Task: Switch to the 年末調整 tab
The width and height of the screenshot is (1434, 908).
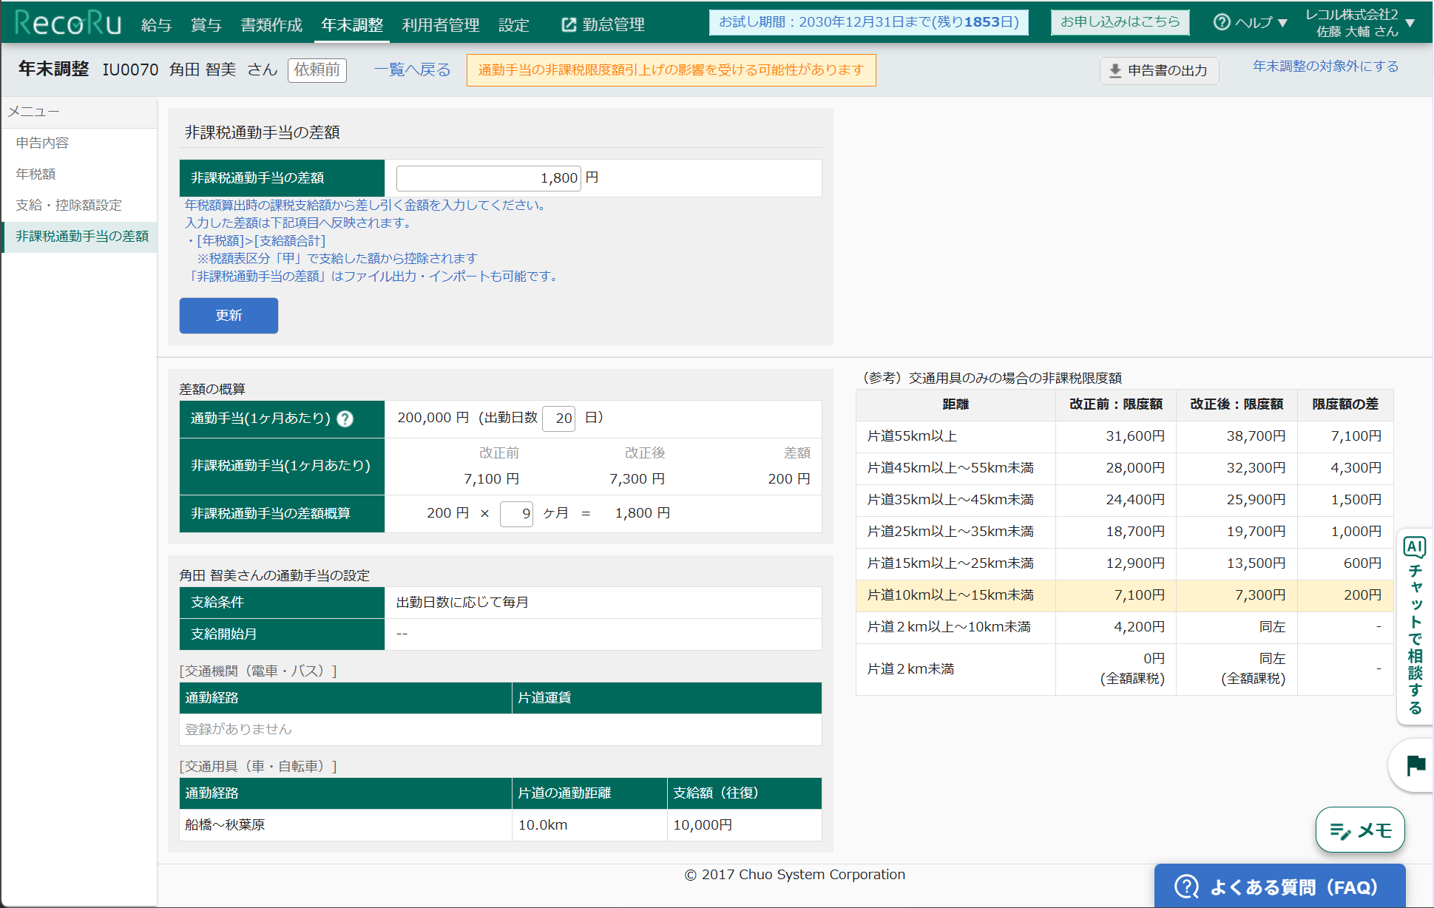Action: click(351, 24)
